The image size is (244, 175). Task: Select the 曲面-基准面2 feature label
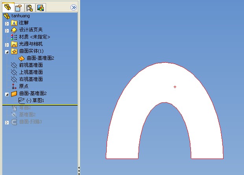(33, 93)
